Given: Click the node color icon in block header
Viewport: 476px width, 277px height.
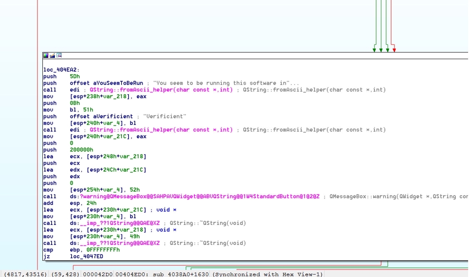Looking at the screenshot, I should (x=46, y=55).
